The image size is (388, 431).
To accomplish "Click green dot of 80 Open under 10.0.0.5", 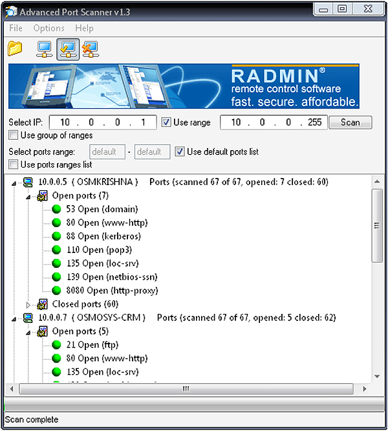I will tap(56, 223).
